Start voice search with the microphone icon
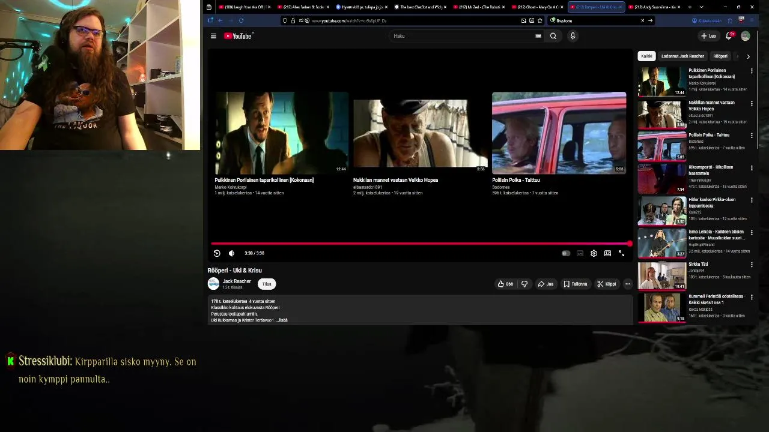The image size is (769, 432). point(573,36)
